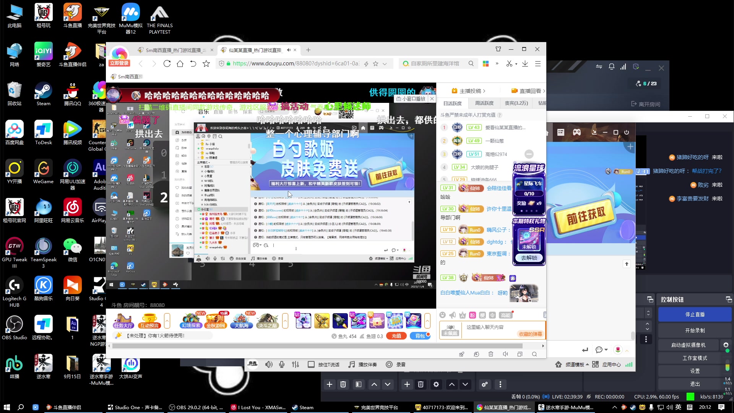
Task: Enable 工作室模式 studio mode toggle
Action: pos(694,358)
